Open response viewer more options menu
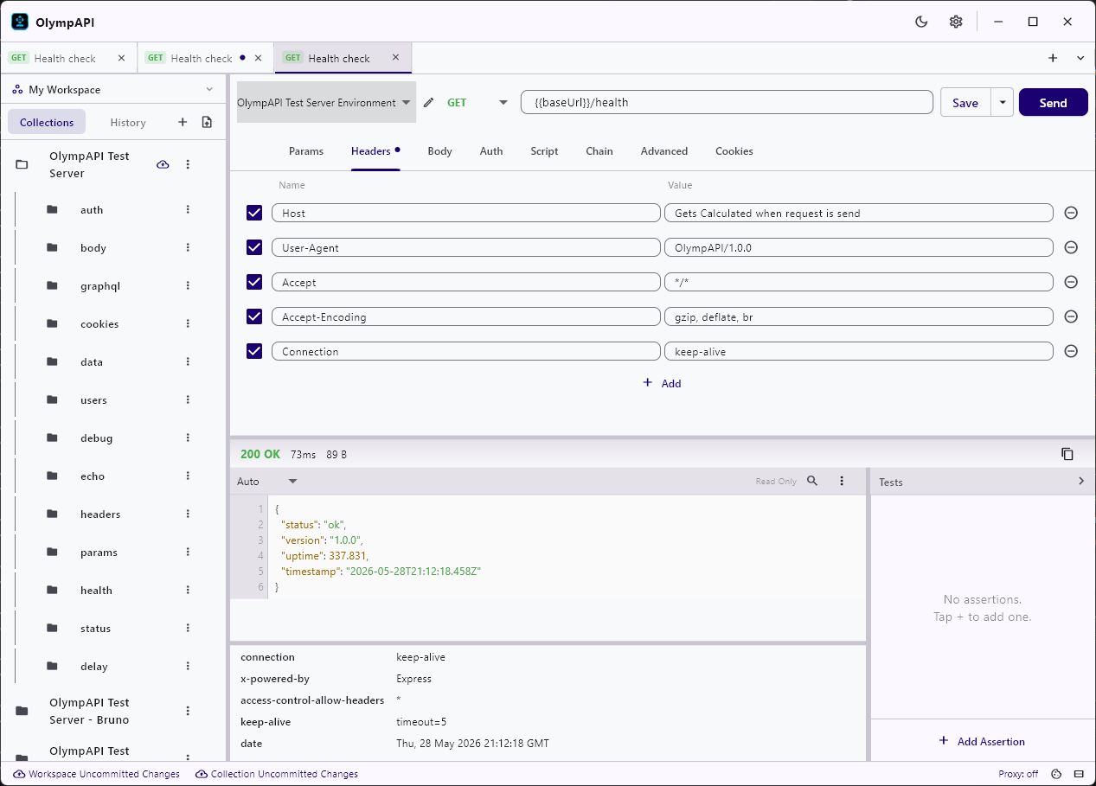 click(842, 481)
